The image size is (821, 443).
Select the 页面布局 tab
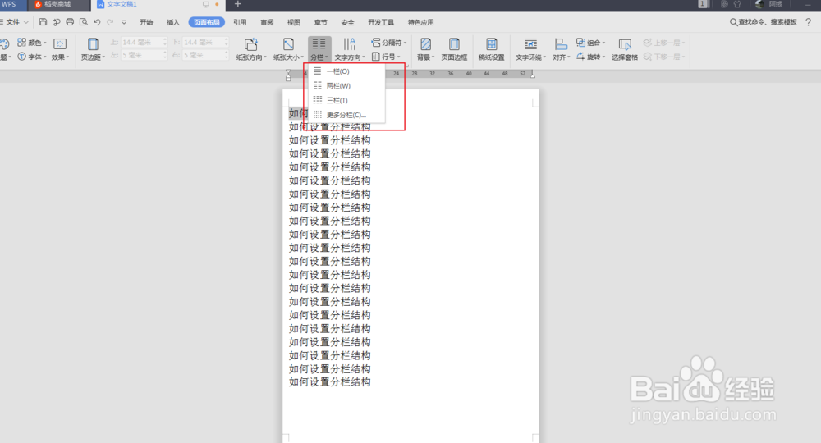point(206,22)
